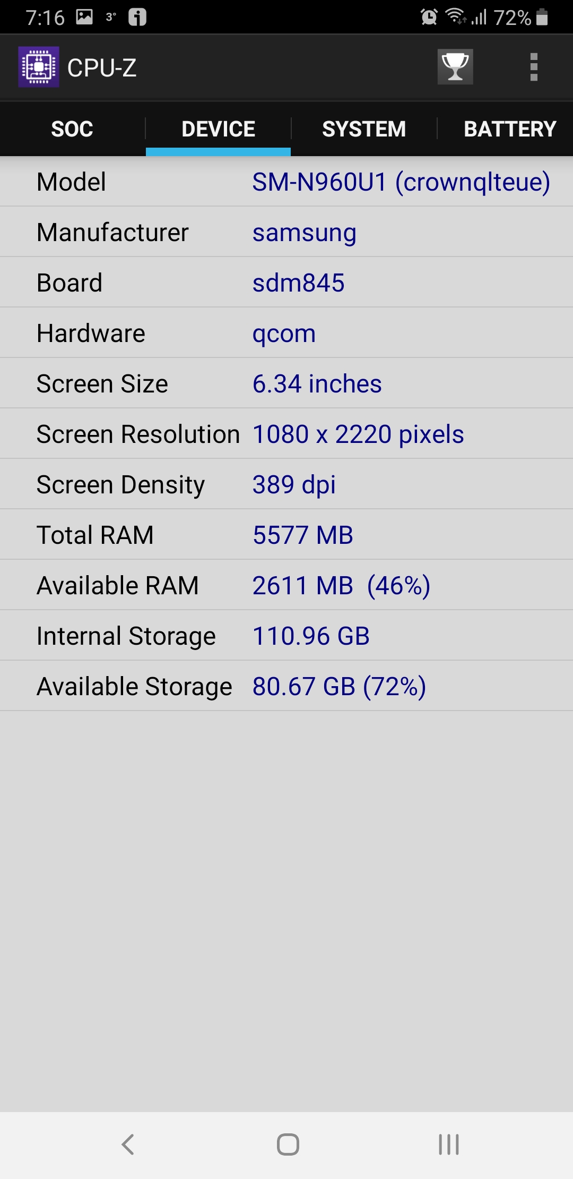Image resolution: width=573 pixels, height=1179 pixels.
Task: Tap the battery icon in status bar
Action: pyautogui.click(x=542, y=17)
